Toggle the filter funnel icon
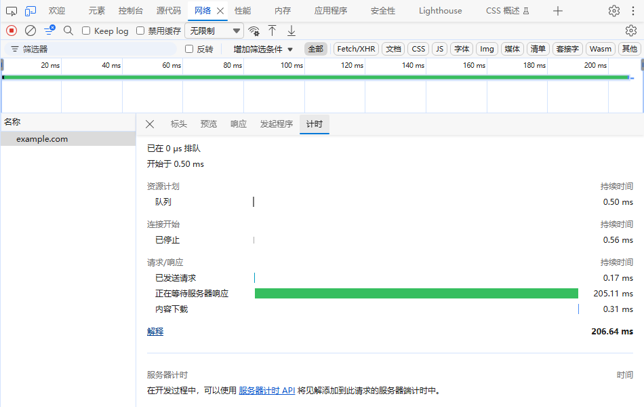Viewport: 644px width, 407px height. pos(49,31)
